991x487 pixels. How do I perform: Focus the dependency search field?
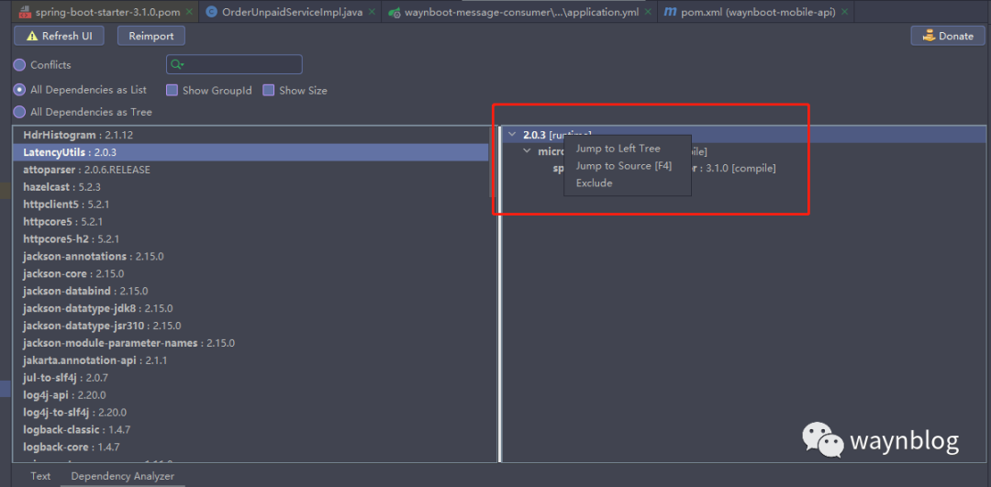coord(234,64)
